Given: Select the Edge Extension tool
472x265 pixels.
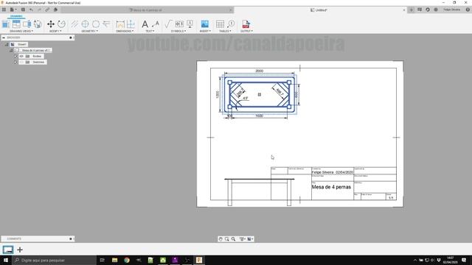Looking at the screenshot, I should click(x=106, y=24).
